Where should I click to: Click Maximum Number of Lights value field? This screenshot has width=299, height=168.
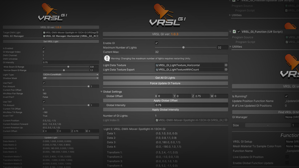(223, 48)
